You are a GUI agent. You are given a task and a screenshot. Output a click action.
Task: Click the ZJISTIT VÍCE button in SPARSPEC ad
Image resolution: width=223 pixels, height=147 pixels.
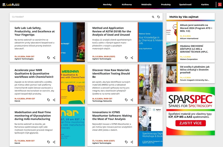pyautogui.click(x=191, y=123)
